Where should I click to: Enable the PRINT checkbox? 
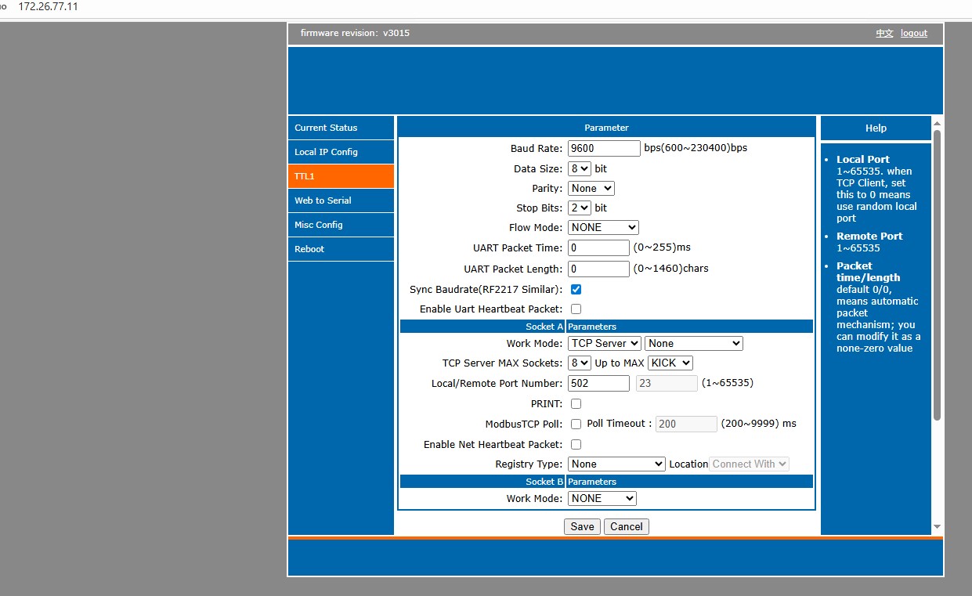(576, 404)
